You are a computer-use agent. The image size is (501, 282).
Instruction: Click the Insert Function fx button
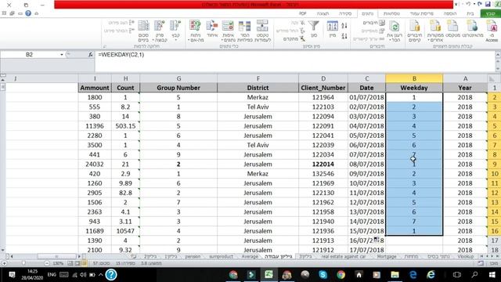(x=91, y=55)
